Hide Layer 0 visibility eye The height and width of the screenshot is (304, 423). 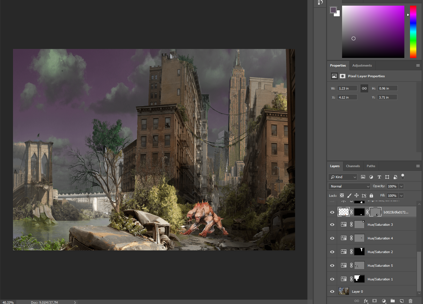pyautogui.click(x=332, y=292)
